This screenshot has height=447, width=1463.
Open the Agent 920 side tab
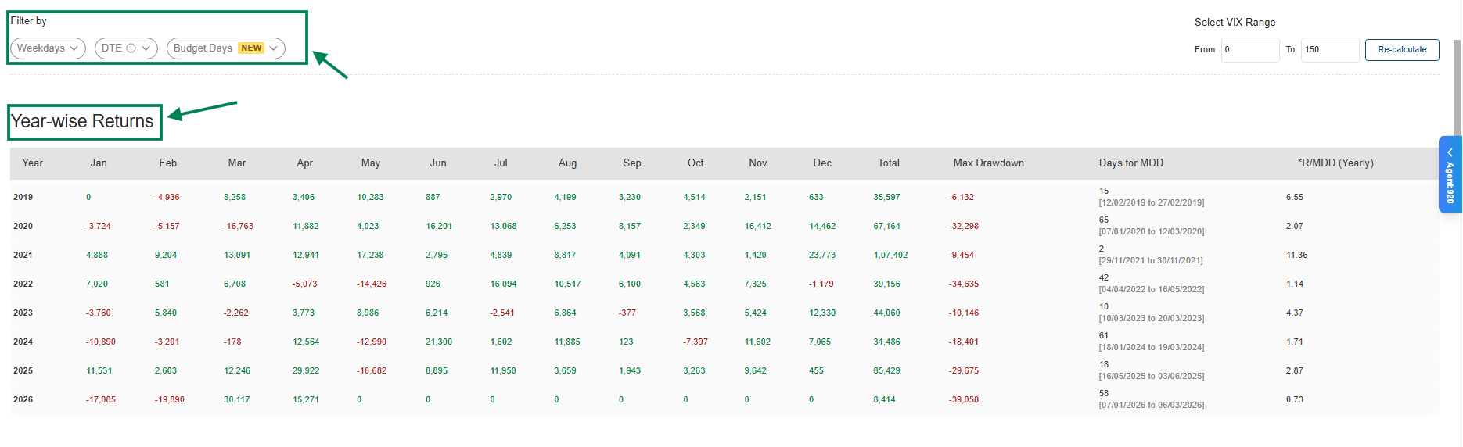click(1450, 174)
